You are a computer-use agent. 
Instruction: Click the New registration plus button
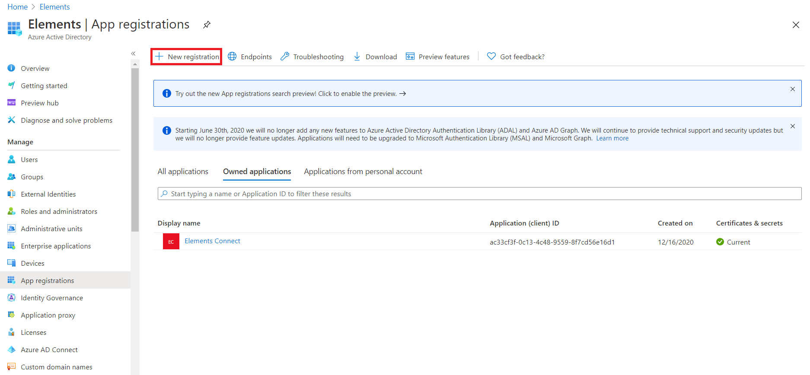[x=159, y=57]
